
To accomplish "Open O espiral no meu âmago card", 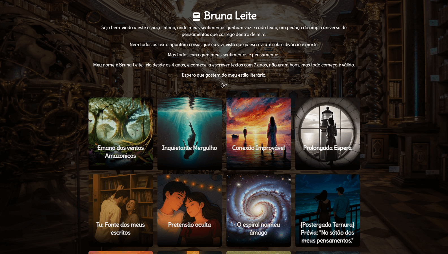I will tap(259, 210).
